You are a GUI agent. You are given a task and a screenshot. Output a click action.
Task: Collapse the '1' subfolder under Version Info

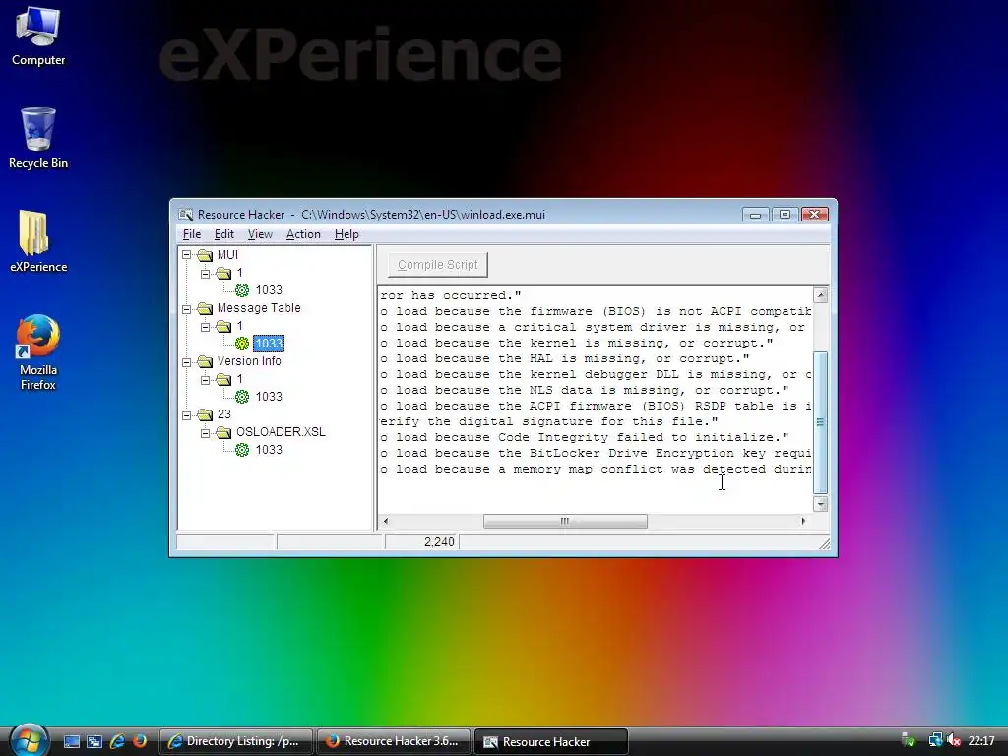click(x=205, y=380)
